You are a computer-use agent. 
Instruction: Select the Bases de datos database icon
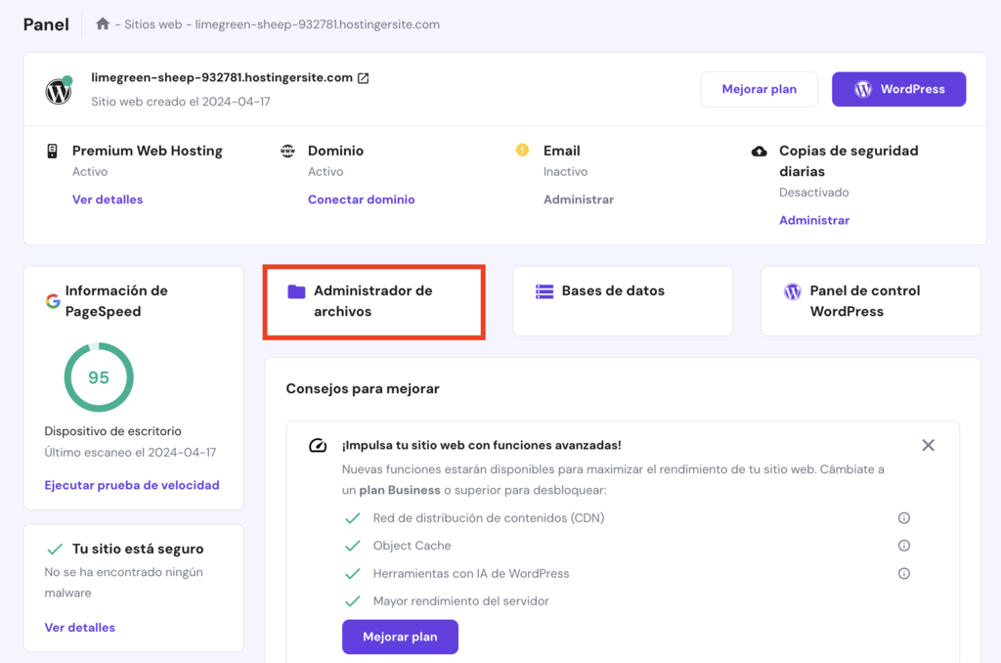tap(543, 290)
